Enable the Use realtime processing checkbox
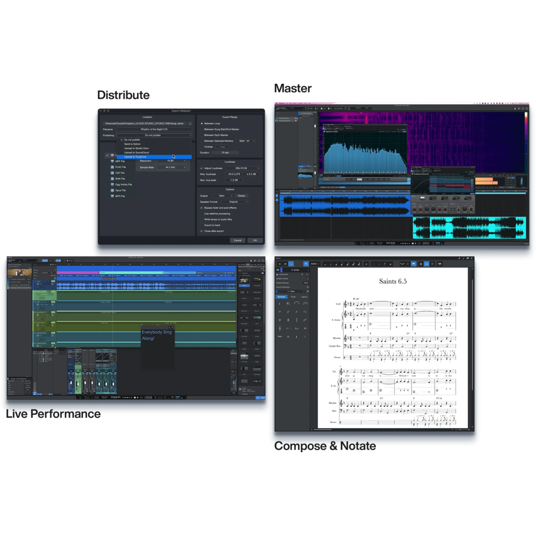This screenshot has height=536, width=536. (x=202, y=214)
